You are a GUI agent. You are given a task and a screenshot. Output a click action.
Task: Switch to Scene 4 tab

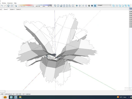(x=12, y=9)
